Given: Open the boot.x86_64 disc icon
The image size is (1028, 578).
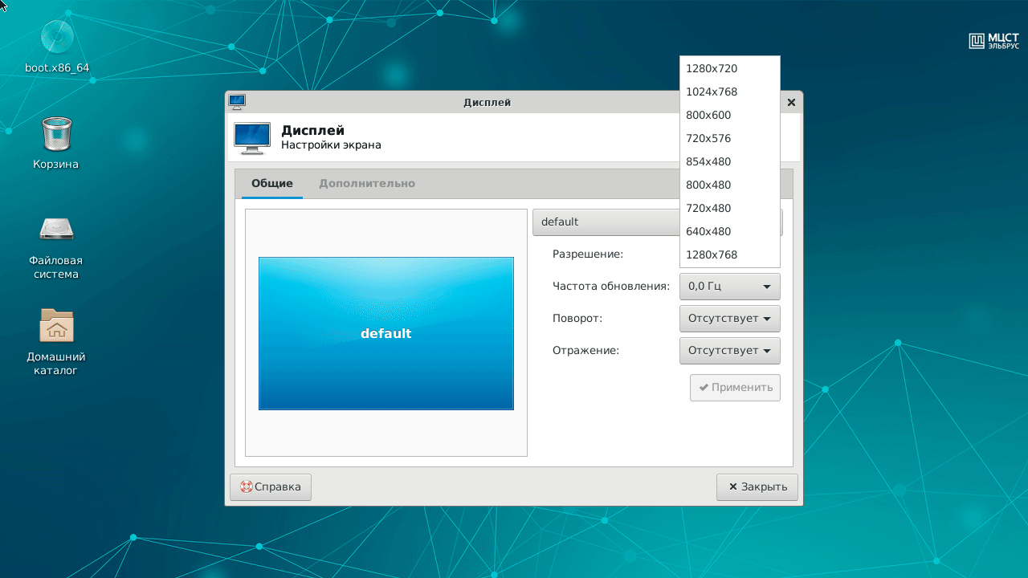Looking at the screenshot, I should coord(57,39).
